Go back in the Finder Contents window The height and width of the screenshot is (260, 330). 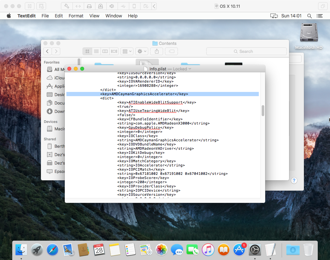tap(47, 51)
